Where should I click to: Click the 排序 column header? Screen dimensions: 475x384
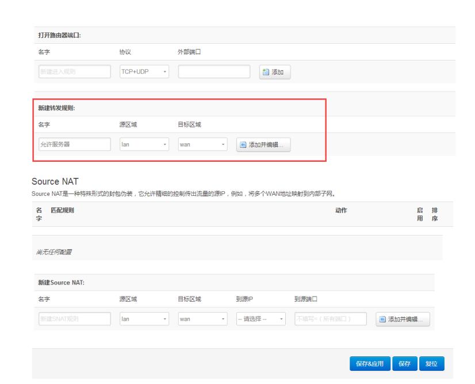pos(434,214)
